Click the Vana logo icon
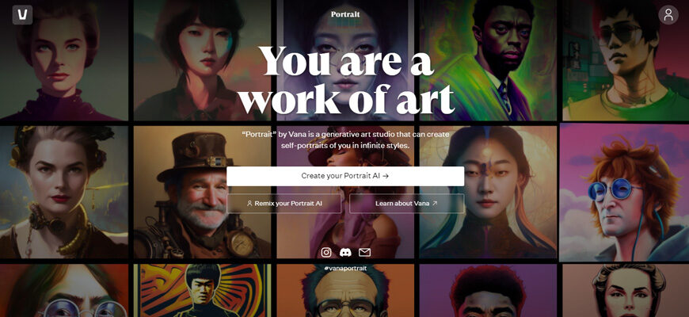Screen dimensions: 689x317 pos(22,15)
